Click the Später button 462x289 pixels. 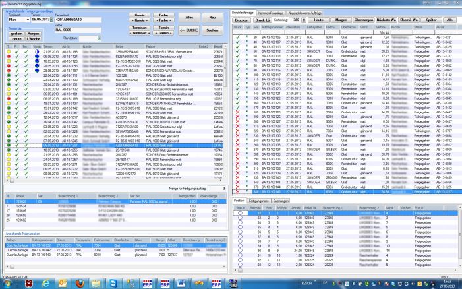click(432, 20)
